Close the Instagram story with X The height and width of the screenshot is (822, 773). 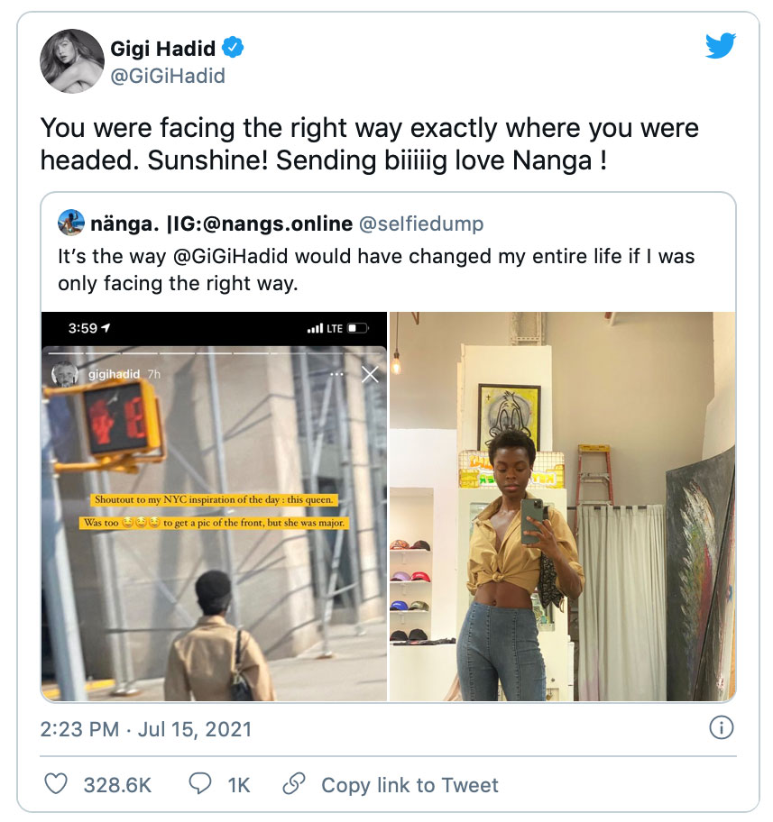click(x=370, y=374)
